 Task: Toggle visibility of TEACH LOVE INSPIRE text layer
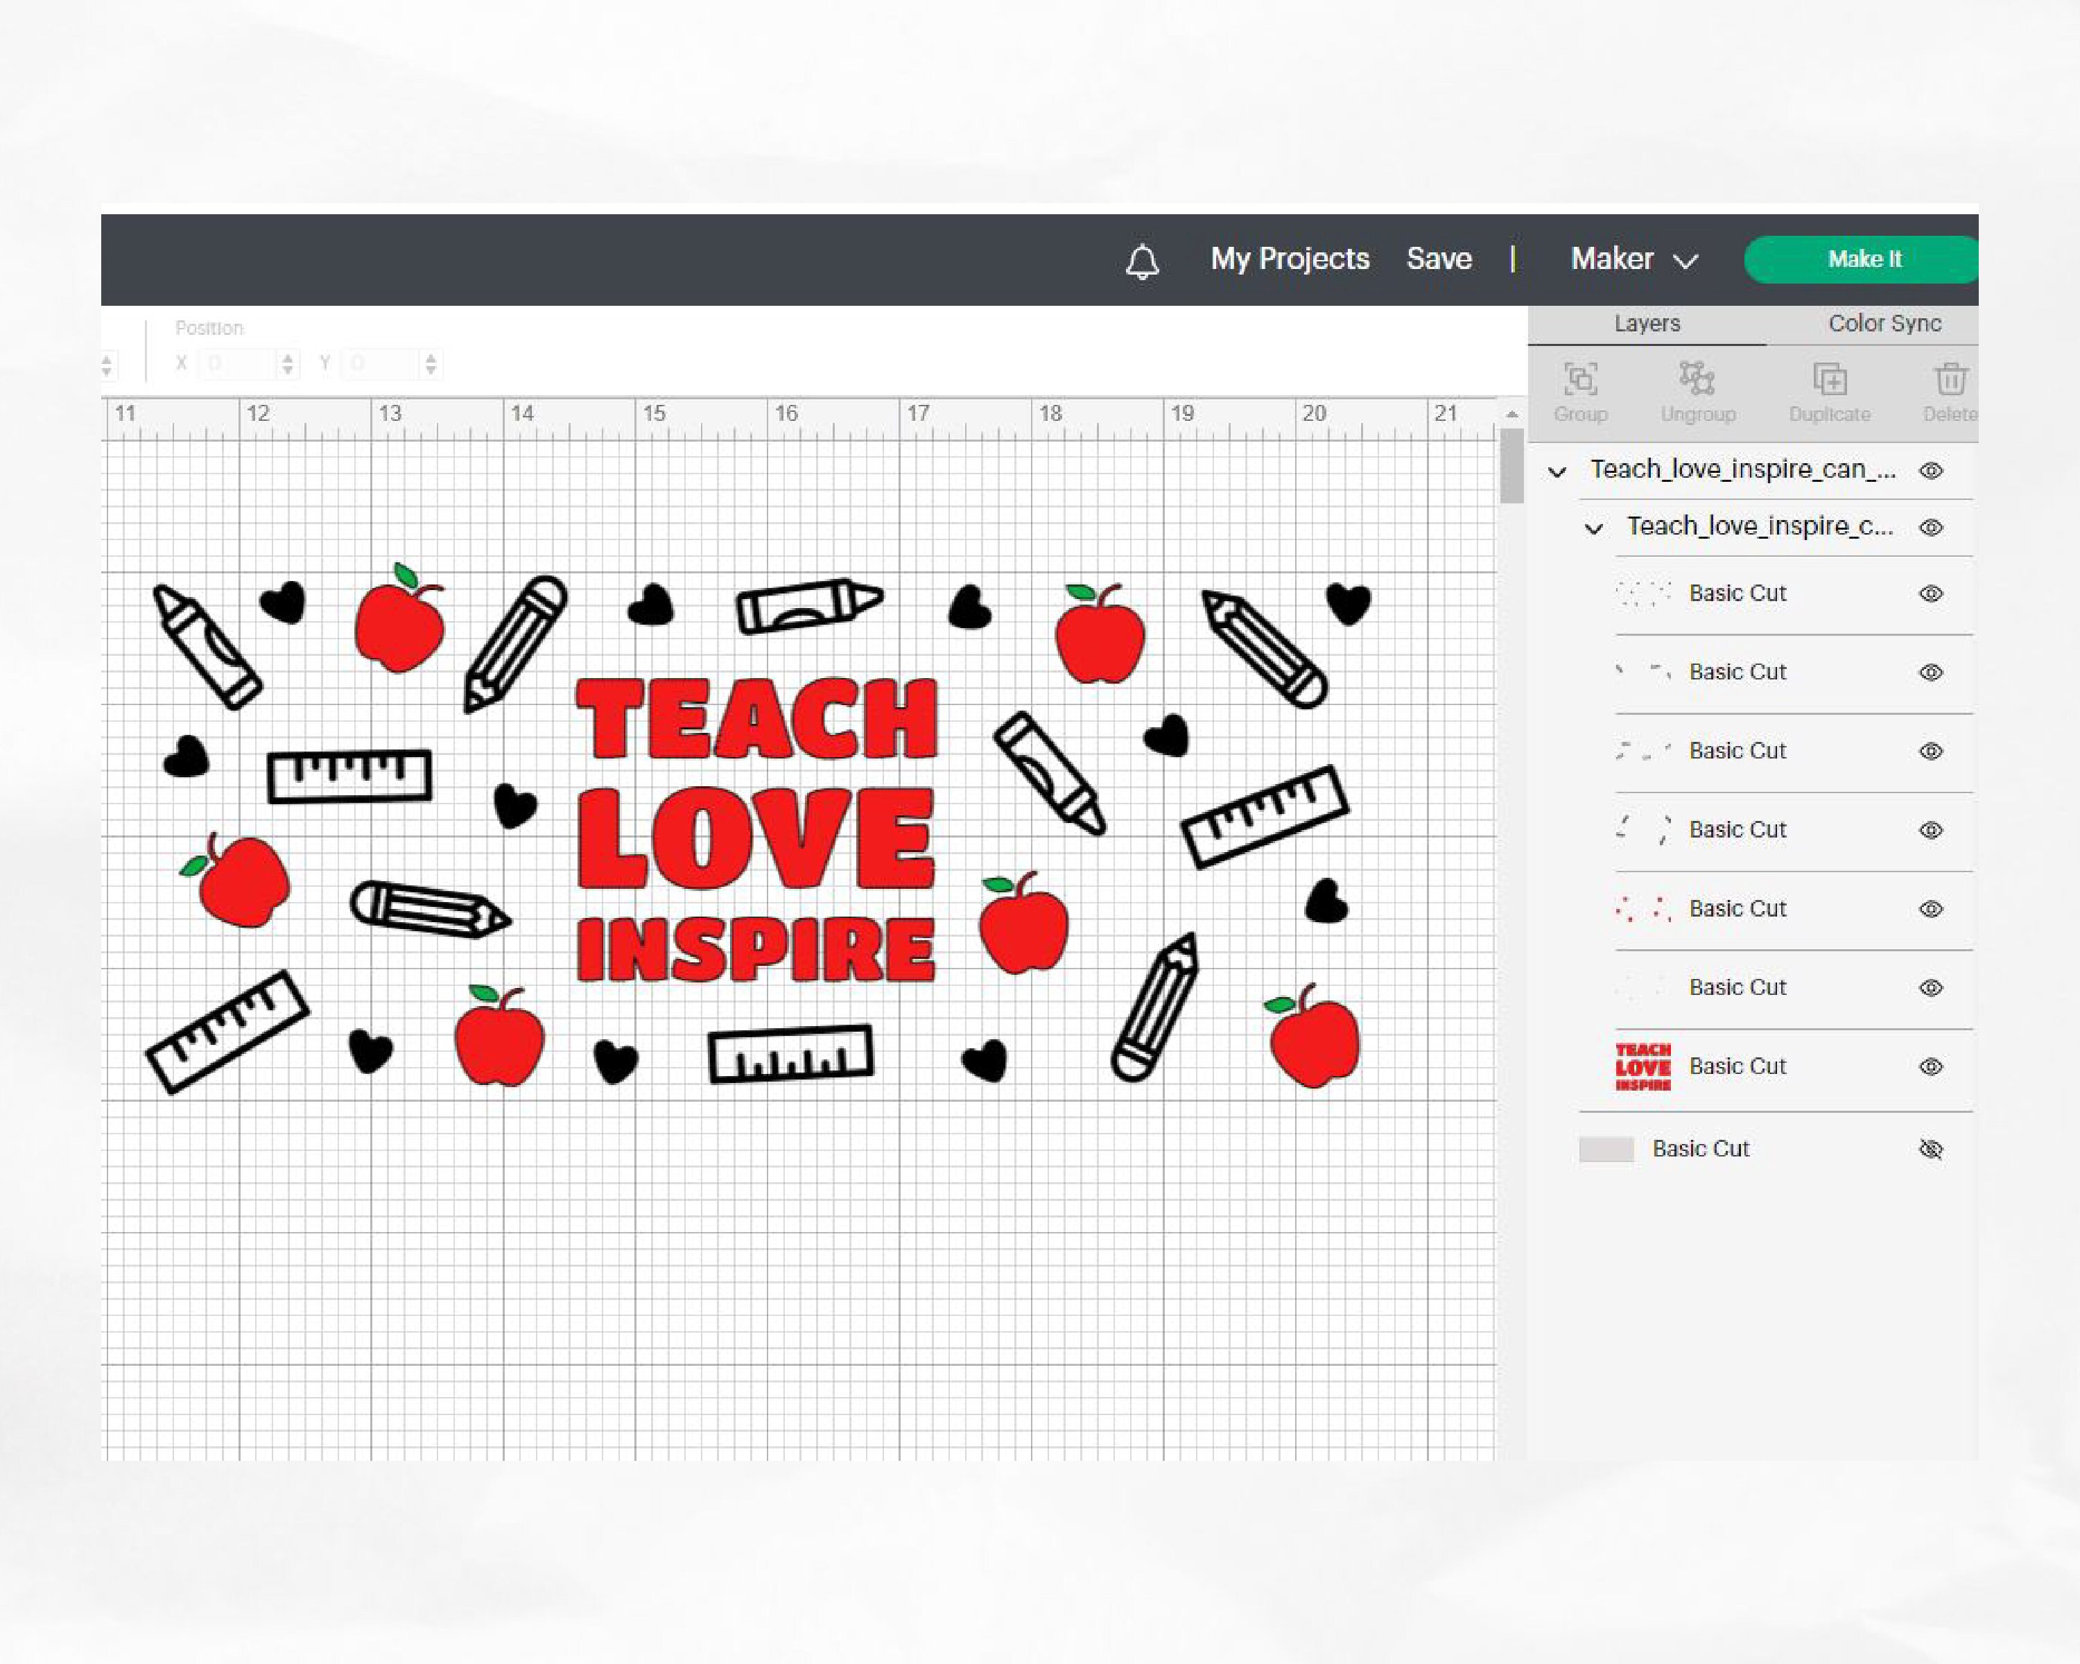point(1930,1066)
